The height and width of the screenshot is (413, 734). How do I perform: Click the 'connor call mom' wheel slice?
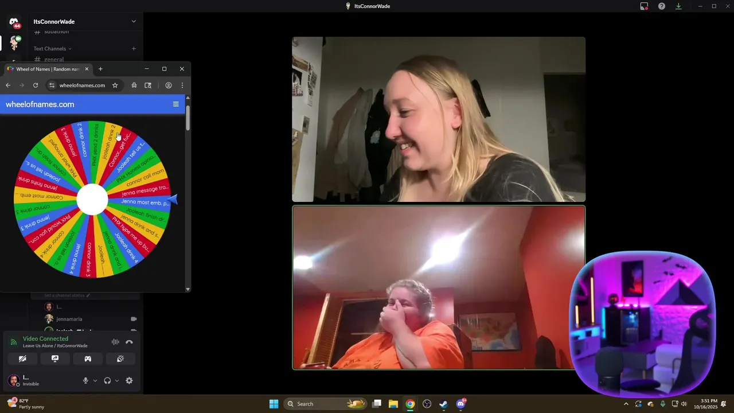[x=145, y=176]
